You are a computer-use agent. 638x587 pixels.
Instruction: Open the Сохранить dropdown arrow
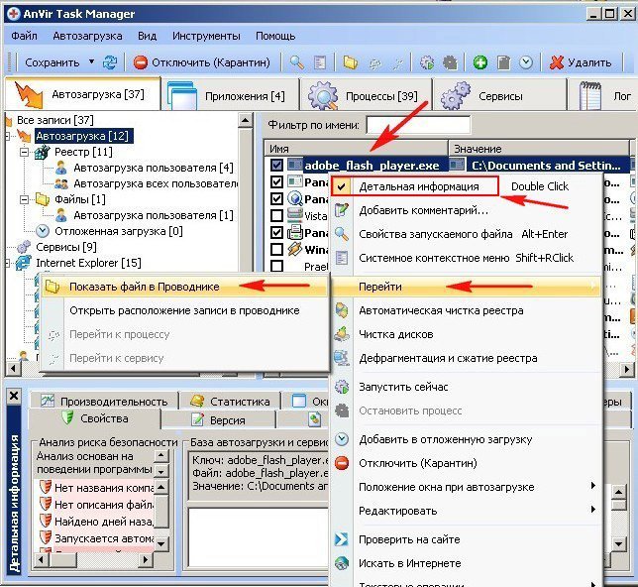[x=91, y=61]
